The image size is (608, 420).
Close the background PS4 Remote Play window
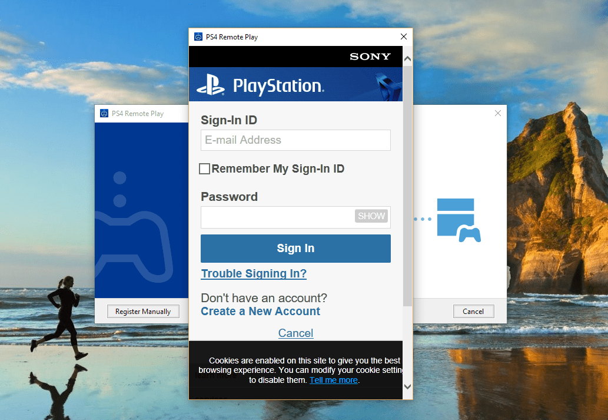click(x=498, y=113)
